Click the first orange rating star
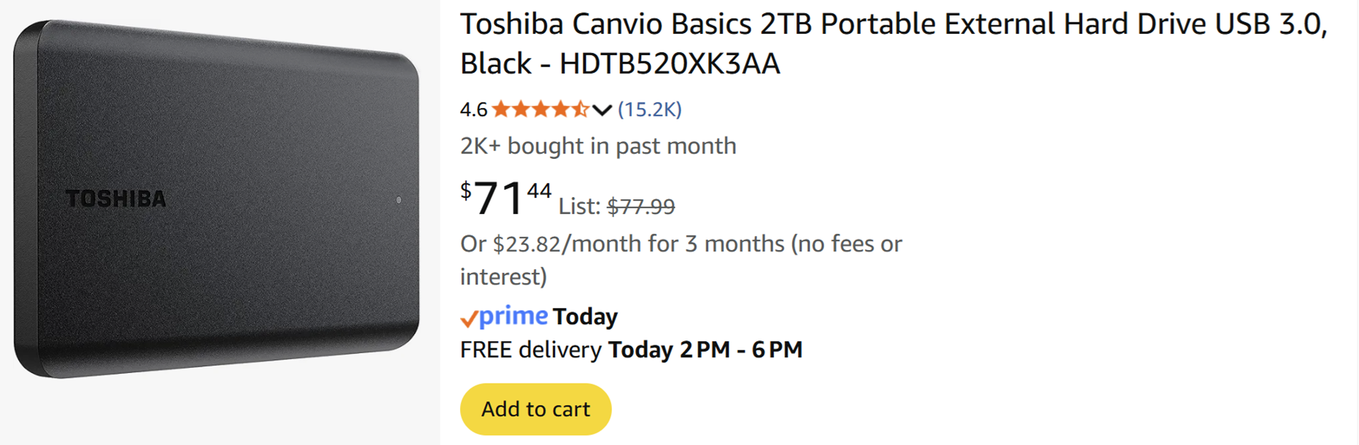The height and width of the screenshot is (445, 1359). [x=501, y=109]
